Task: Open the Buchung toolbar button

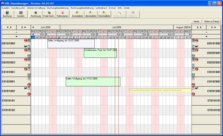Action: pyautogui.click(x=7, y=14)
